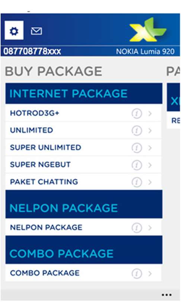Expand COMBO PACKAGE chevron arrow
The height and width of the screenshot is (302, 181).
(150, 274)
